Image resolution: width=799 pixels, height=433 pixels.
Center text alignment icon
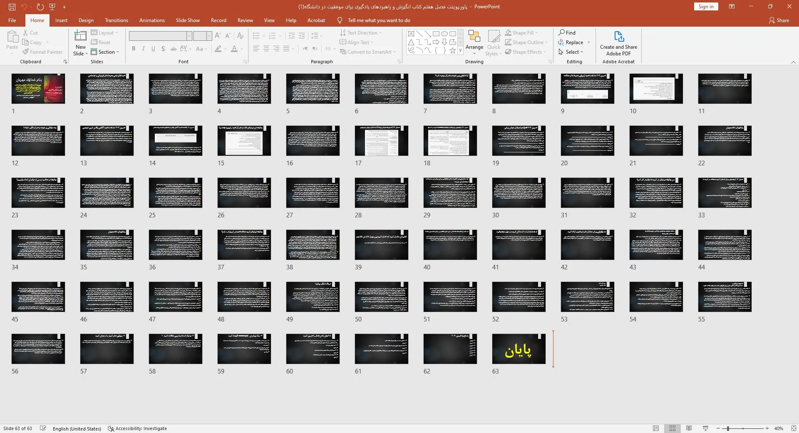266,49
